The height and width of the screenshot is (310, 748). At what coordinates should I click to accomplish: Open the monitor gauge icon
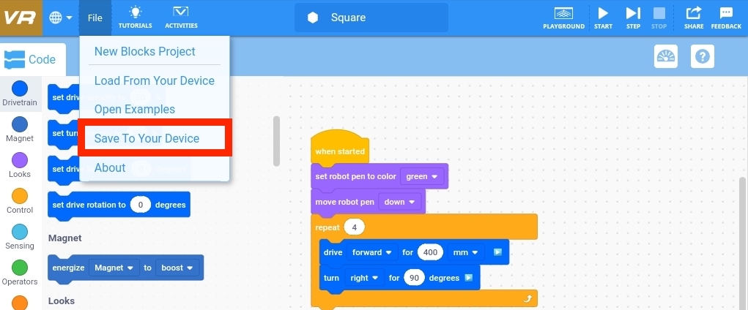tap(665, 56)
